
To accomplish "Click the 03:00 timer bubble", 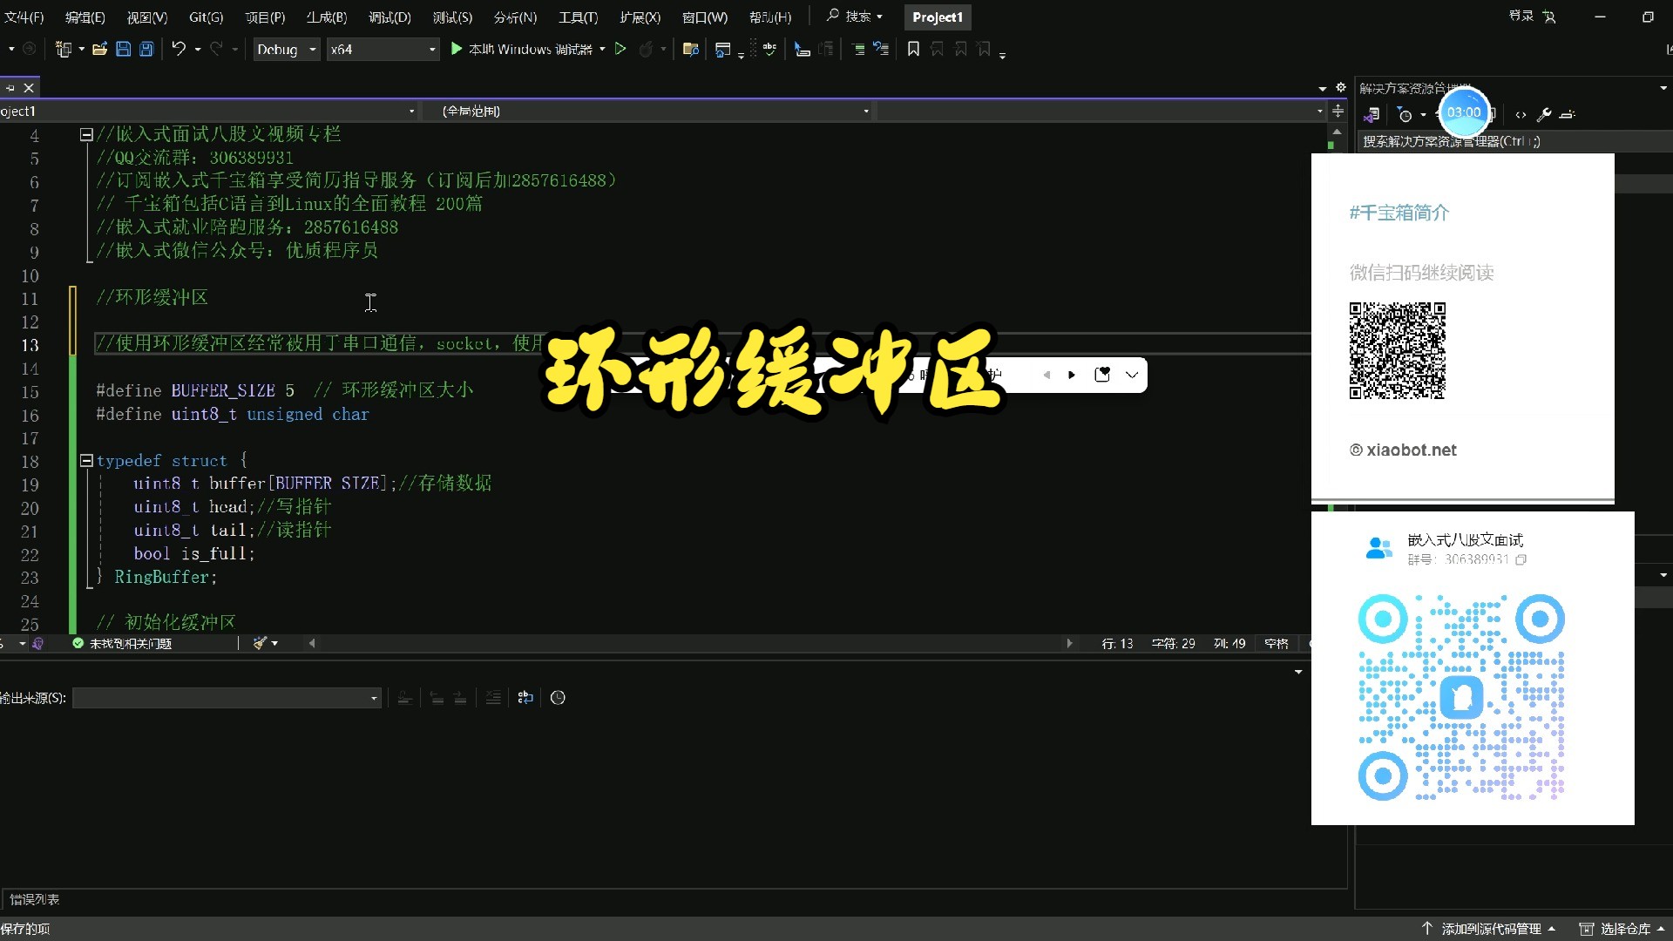I will pyautogui.click(x=1464, y=112).
